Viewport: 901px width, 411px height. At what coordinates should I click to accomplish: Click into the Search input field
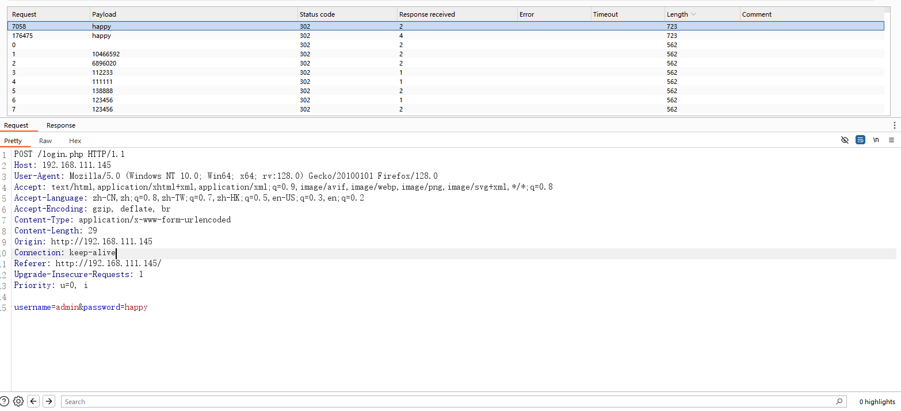click(x=449, y=401)
